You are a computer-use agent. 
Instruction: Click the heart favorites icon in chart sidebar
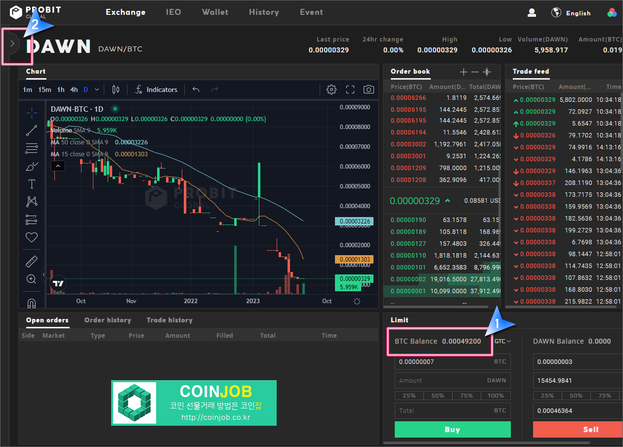[32, 237]
